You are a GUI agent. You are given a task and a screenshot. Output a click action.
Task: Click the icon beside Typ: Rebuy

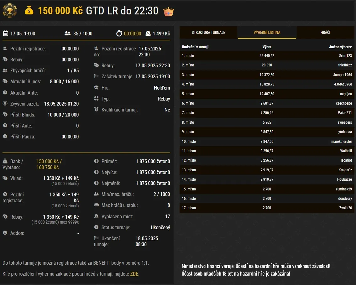pyautogui.click(x=96, y=99)
